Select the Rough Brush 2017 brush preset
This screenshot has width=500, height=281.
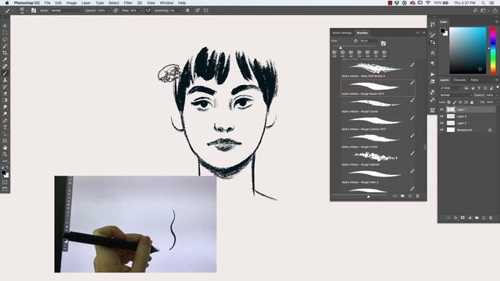378,87
